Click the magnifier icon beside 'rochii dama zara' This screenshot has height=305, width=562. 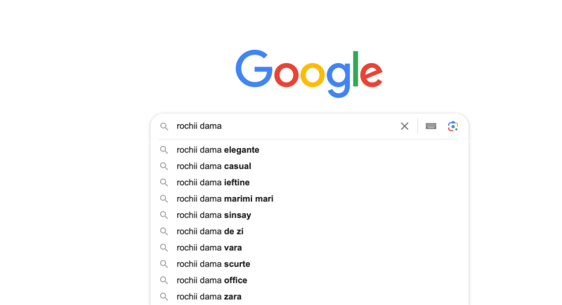pos(164,297)
